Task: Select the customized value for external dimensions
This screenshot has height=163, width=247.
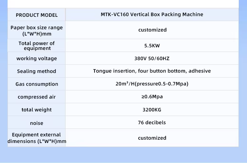Action: pyautogui.click(x=152, y=138)
